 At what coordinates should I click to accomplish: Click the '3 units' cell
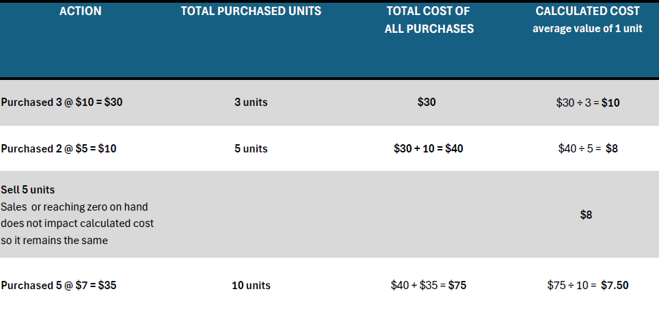pyautogui.click(x=251, y=102)
